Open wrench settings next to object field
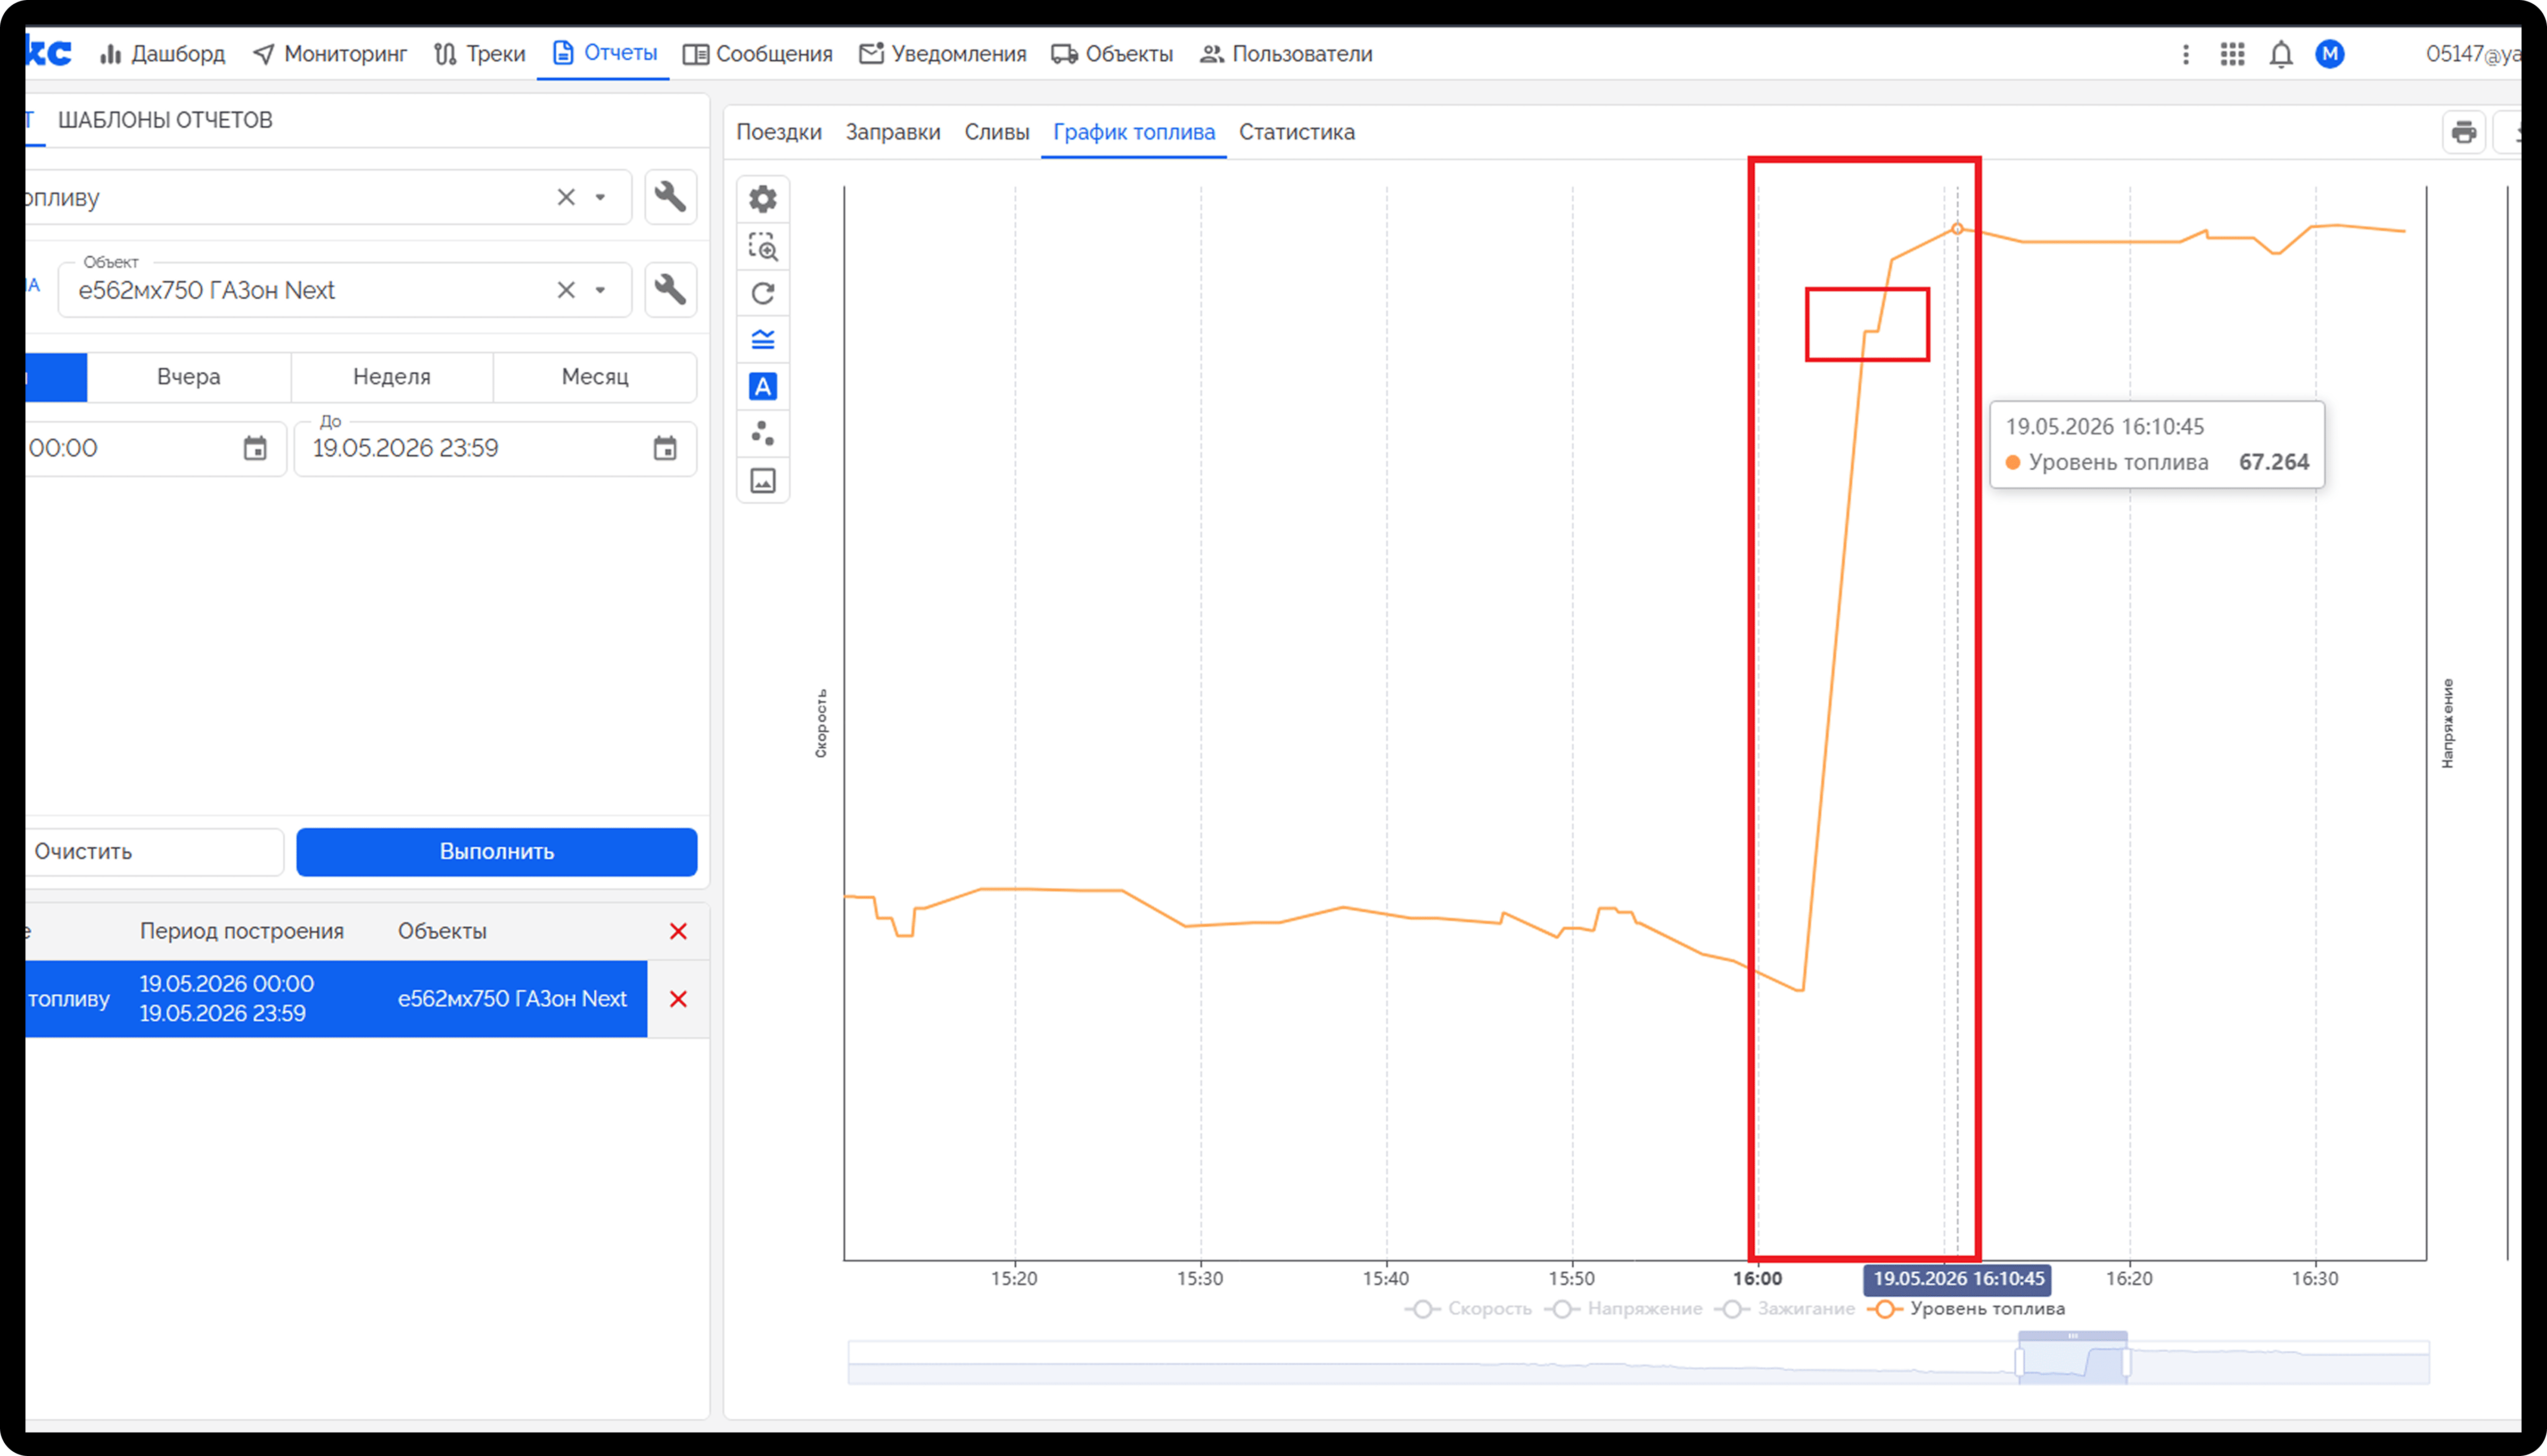The width and height of the screenshot is (2547, 1456). pos(670,290)
